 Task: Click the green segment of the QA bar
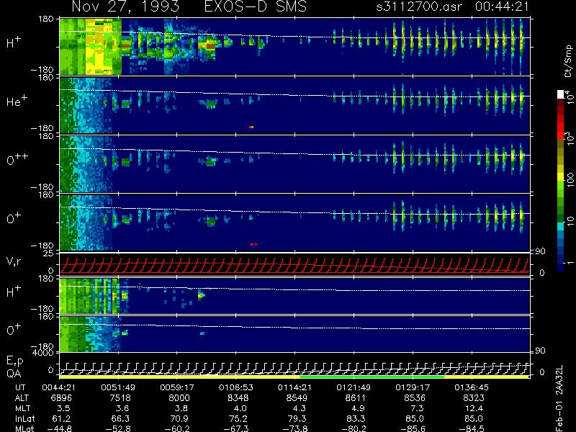tap(372, 377)
